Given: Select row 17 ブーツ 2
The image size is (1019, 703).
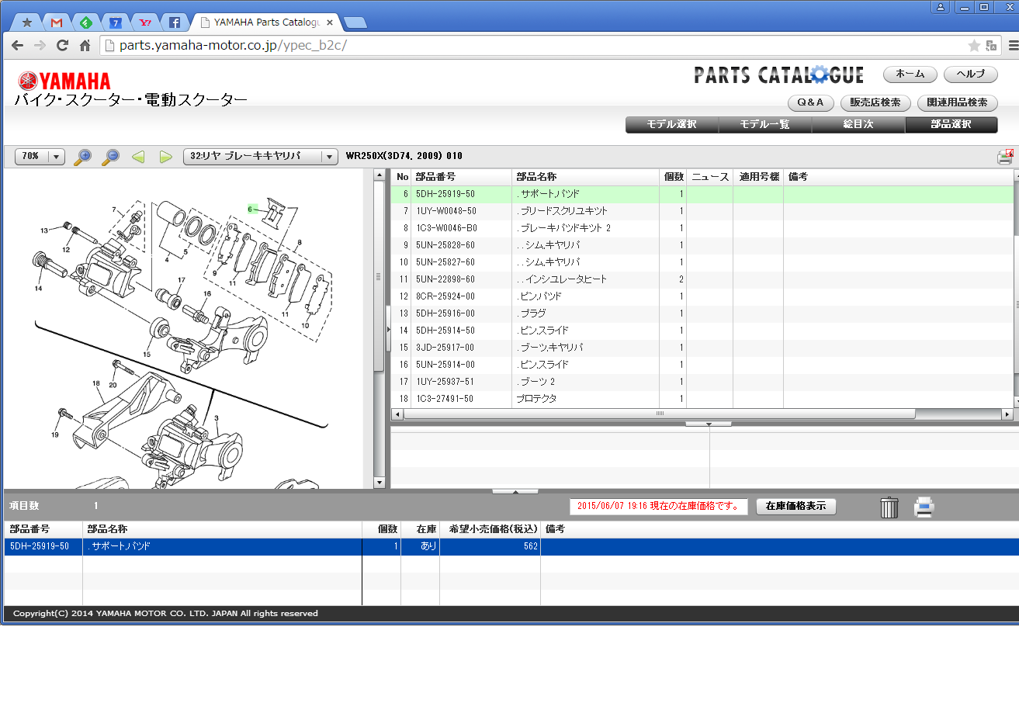Looking at the screenshot, I should point(702,382).
